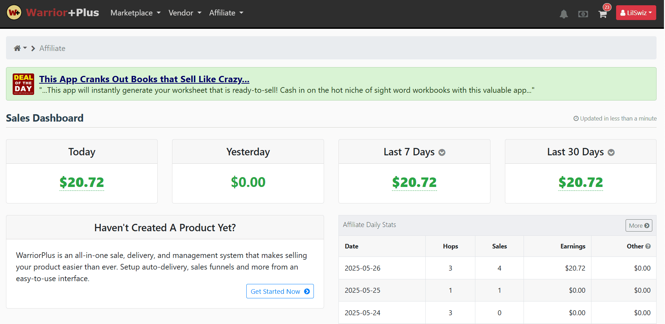Click the Sales column header
665x324 pixels.
(499, 246)
